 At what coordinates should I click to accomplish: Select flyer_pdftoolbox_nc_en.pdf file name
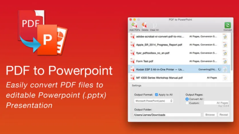coord(153,53)
